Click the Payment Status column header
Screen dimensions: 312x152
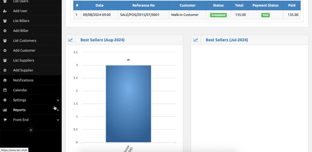pyautogui.click(x=266, y=5)
